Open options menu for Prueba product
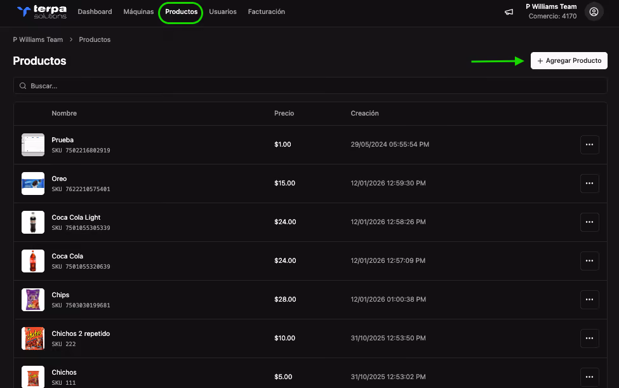Viewport: 619px width, 388px height. (x=589, y=144)
